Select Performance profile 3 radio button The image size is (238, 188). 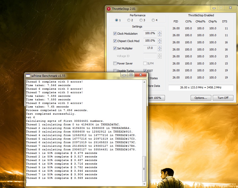click(141, 20)
